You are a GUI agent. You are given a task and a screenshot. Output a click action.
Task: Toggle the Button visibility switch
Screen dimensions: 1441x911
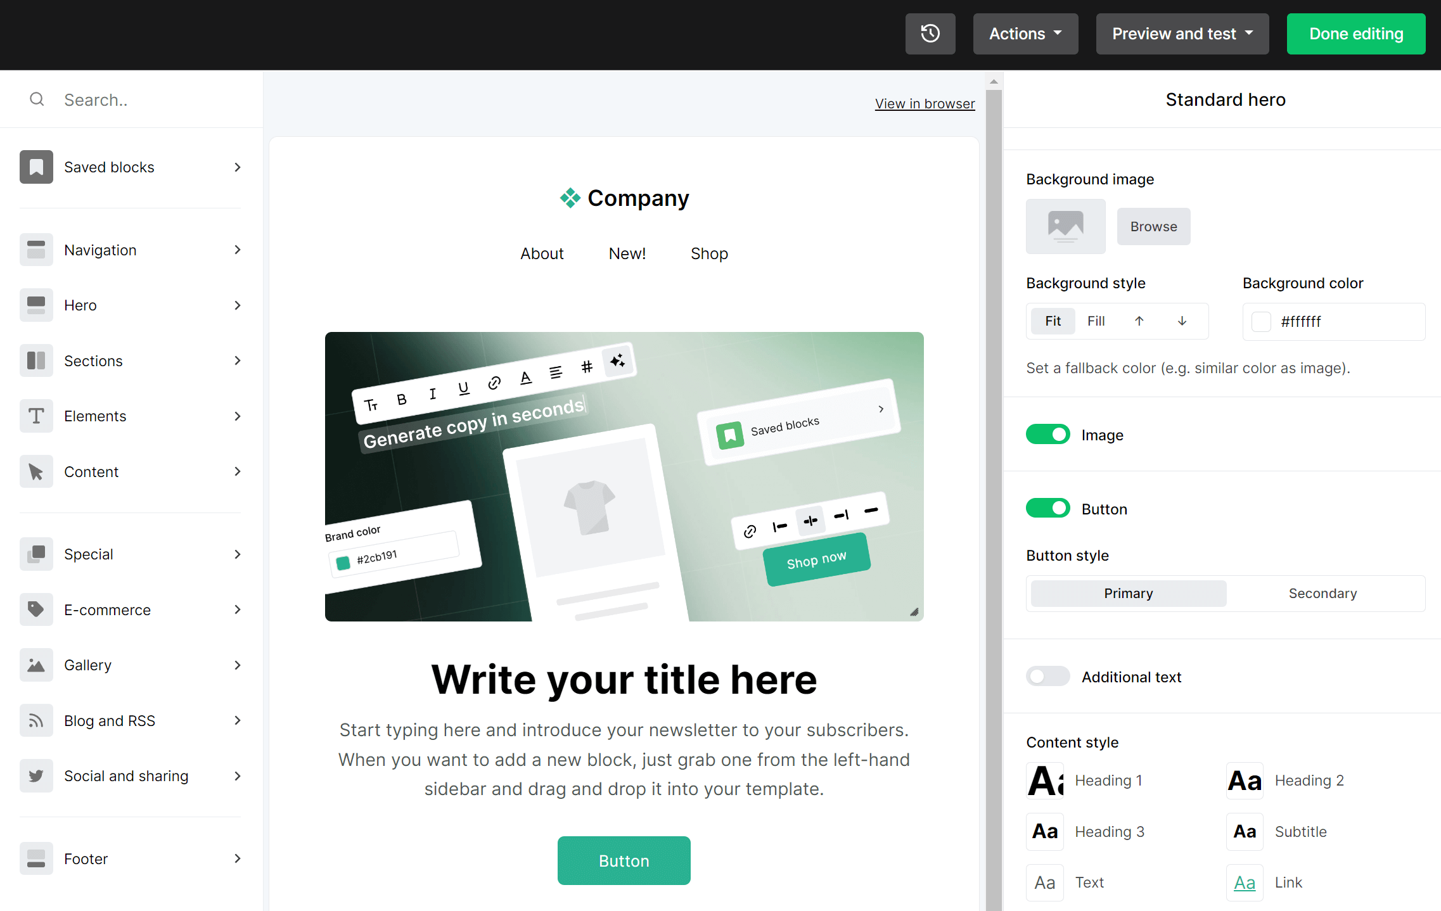point(1049,508)
